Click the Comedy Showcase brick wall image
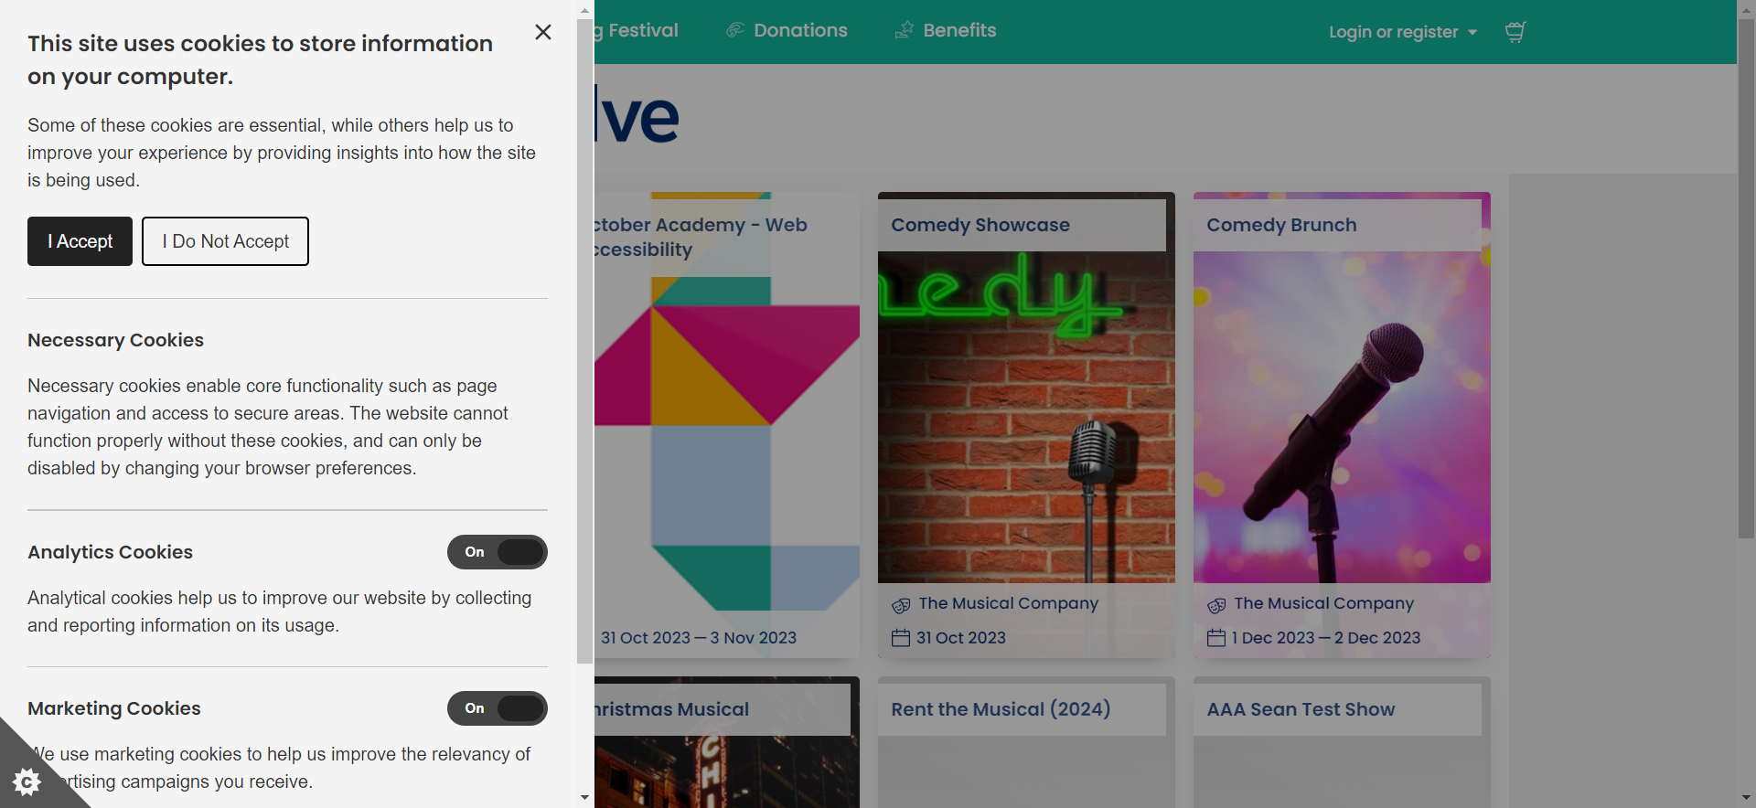1756x808 pixels. [x=1026, y=417]
